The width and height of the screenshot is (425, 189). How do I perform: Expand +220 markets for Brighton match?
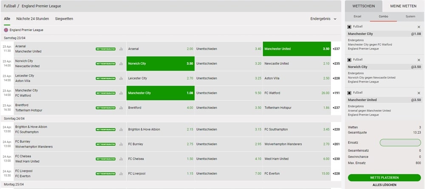336,130
